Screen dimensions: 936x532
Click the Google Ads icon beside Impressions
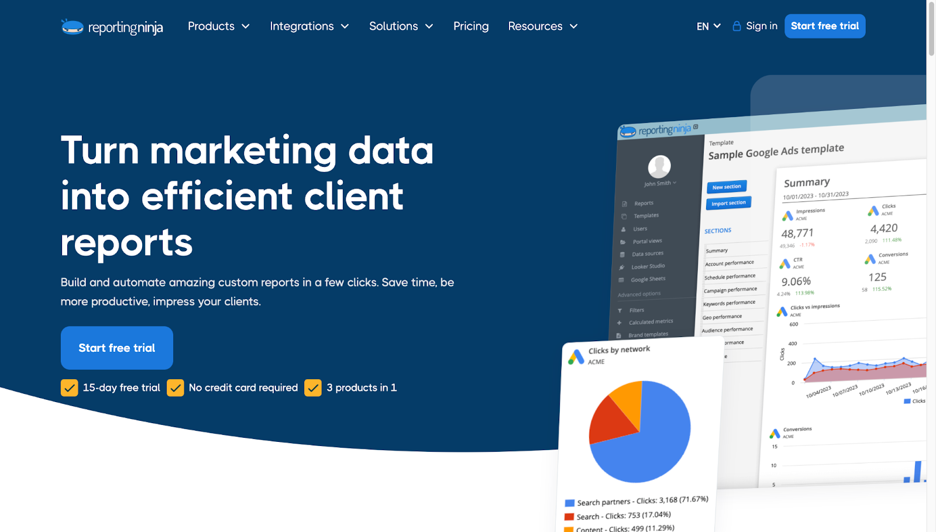click(x=787, y=216)
